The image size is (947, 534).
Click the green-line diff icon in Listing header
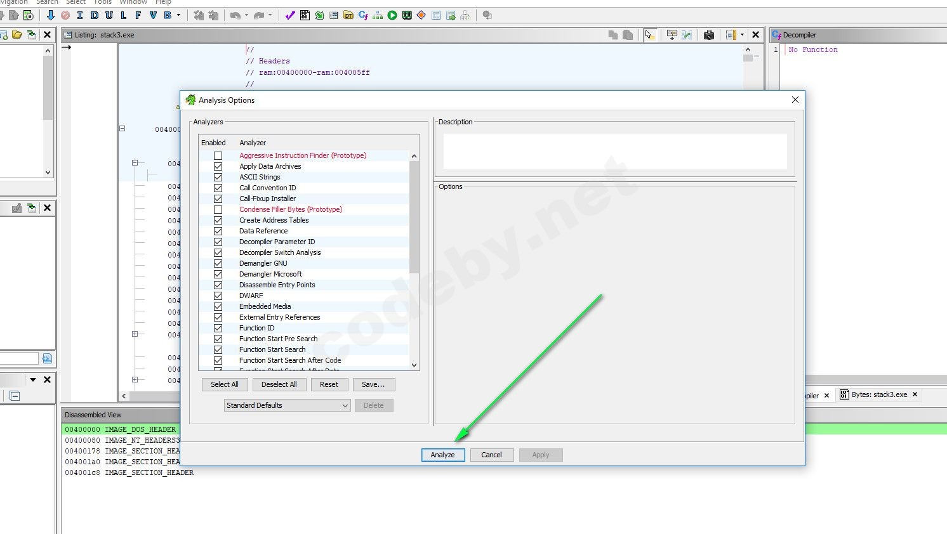click(687, 35)
